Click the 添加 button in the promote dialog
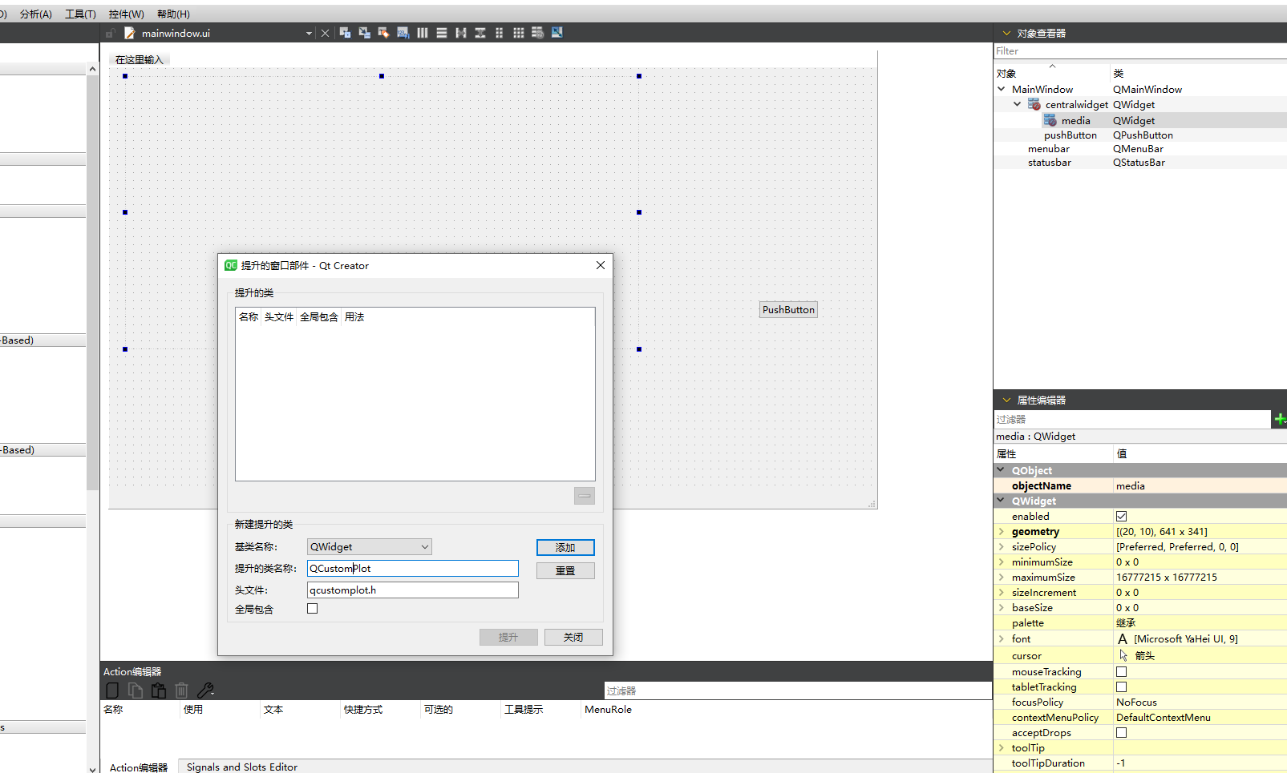 pos(565,548)
